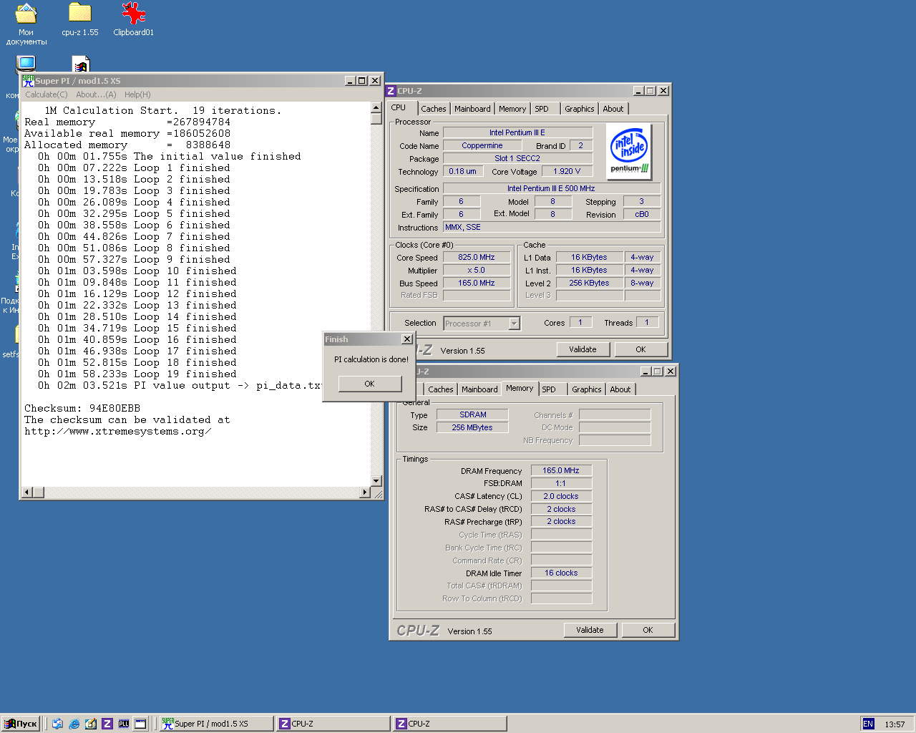Activate second CPU-Z taskbar button

[x=450, y=724]
